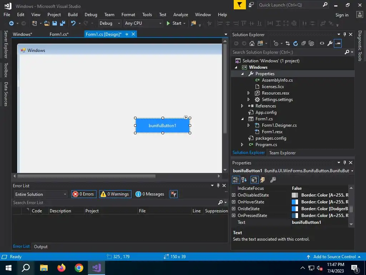Show Events with the lightning bolt icon
The width and height of the screenshot is (366, 275).
coord(263,180)
